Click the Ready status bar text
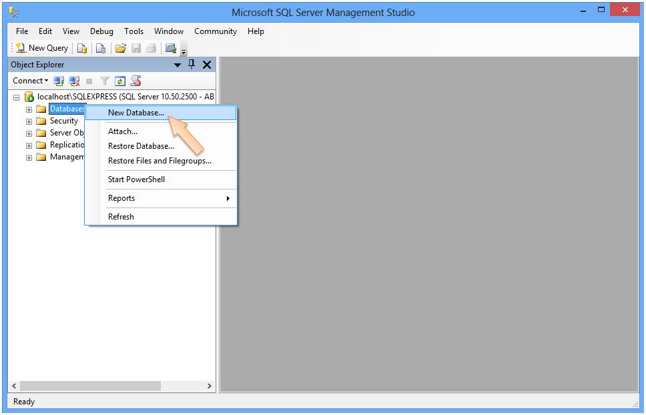Image resolution: width=646 pixels, height=415 pixels. (x=24, y=402)
